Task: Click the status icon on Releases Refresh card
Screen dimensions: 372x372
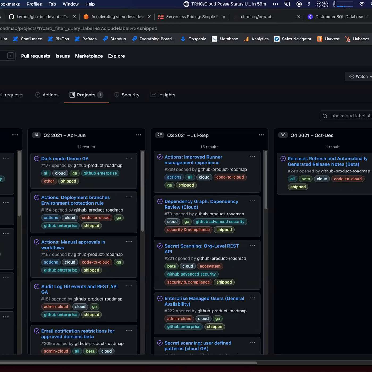Action: [x=283, y=159]
